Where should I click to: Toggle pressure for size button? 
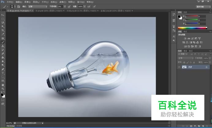click(x=94, y=6)
